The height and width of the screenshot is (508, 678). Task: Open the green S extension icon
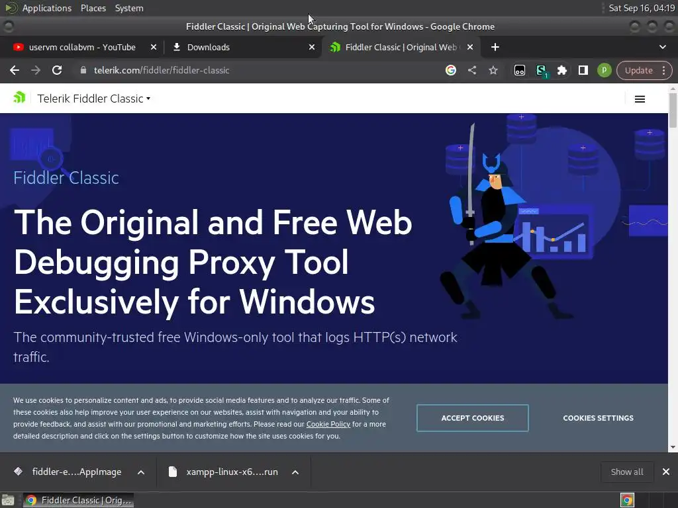pyautogui.click(x=541, y=70)
